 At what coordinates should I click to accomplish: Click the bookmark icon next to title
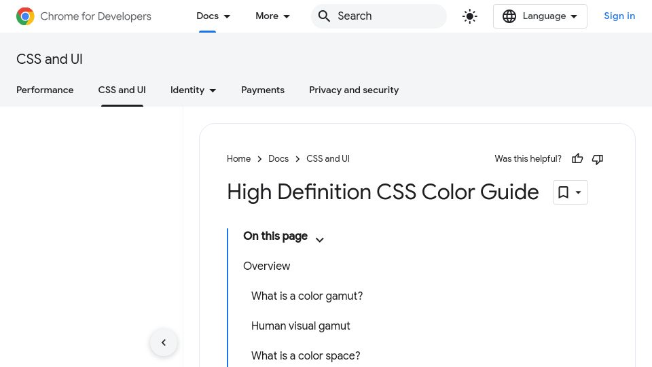(x=564, y=192)
